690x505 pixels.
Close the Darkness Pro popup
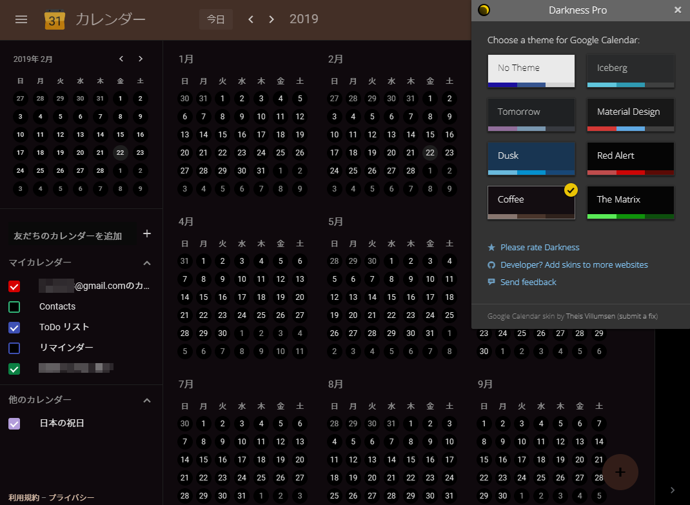[x=678, y=10]
